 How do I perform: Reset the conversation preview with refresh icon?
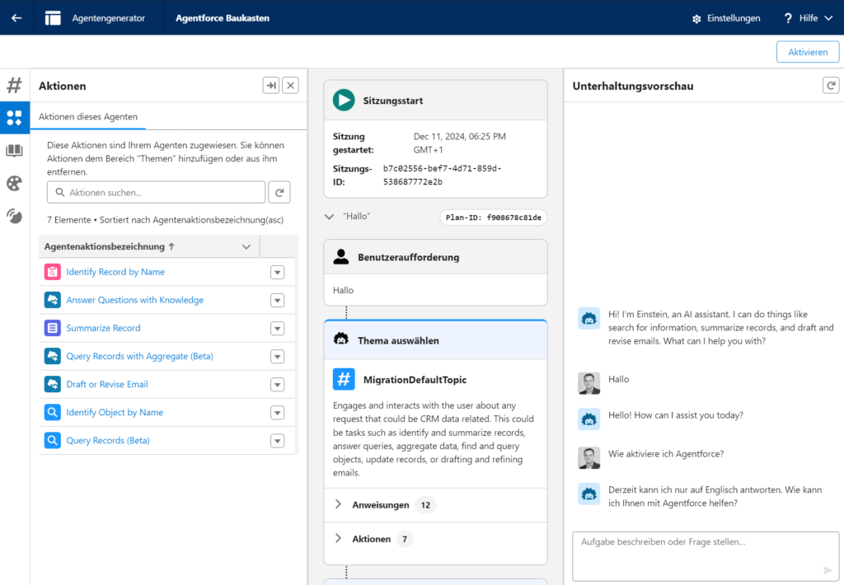[x=830, y=86]
